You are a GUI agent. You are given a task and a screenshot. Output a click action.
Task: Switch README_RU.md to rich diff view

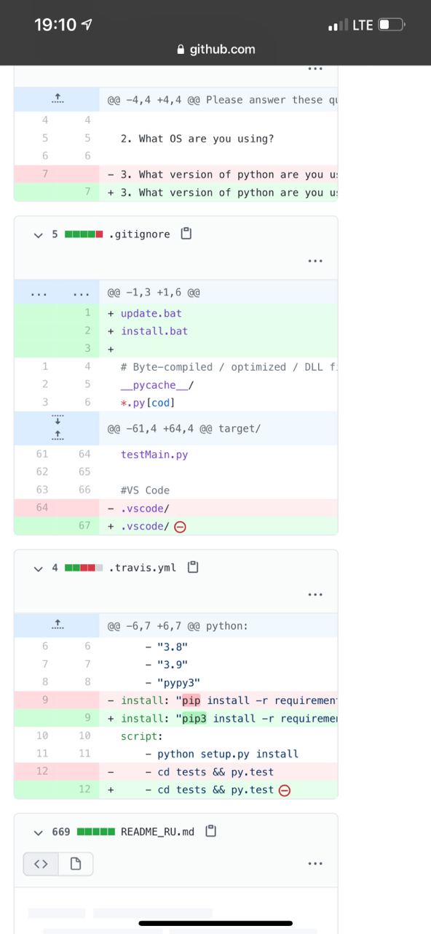click(76, 864)
